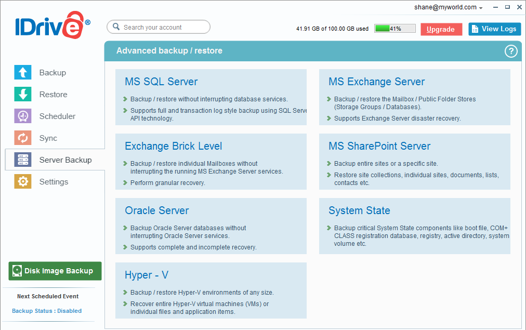Image resolution: width=526 pixels, height=330 pixels.
Task: Open the Backup menu label
Action: click(x=52, y=73)
